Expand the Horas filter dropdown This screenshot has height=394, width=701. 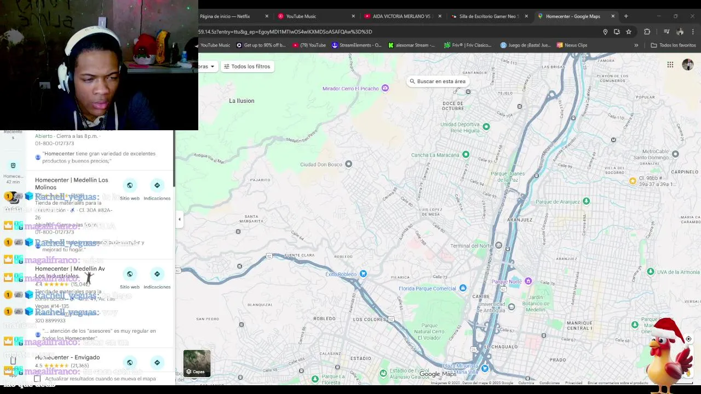207,66
